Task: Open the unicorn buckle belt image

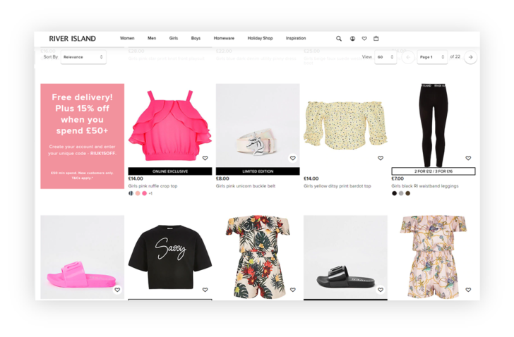Action: coord(258,125)
